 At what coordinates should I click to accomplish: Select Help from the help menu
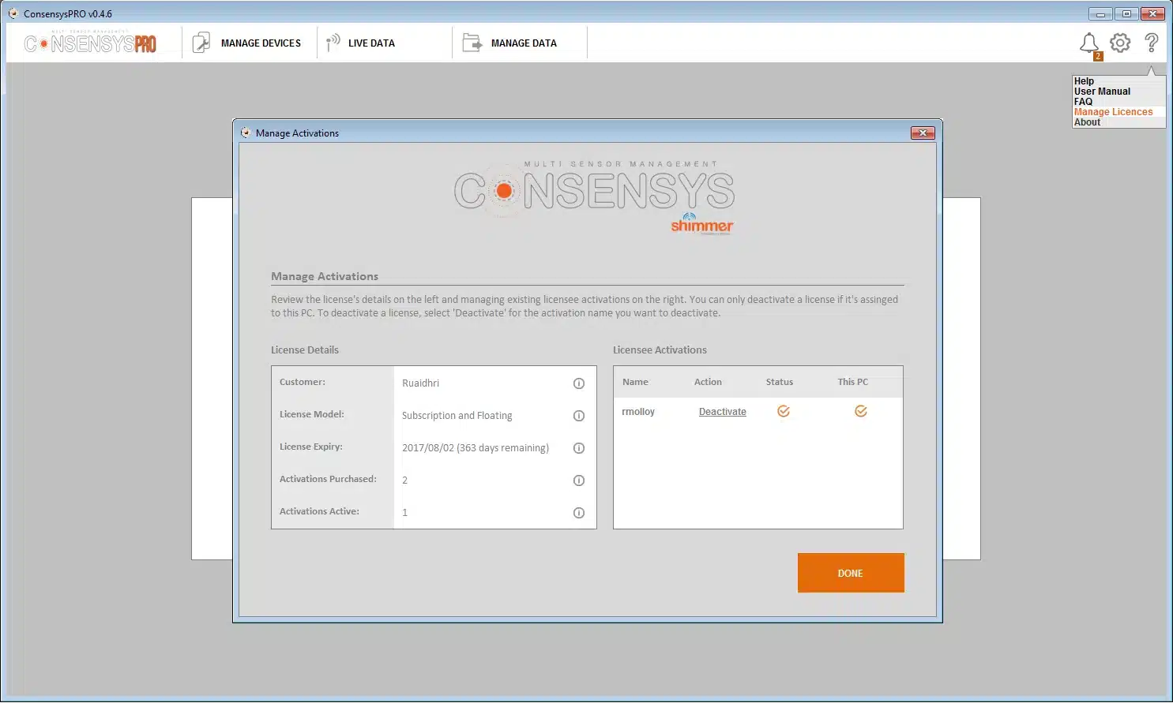(1084, 81)
